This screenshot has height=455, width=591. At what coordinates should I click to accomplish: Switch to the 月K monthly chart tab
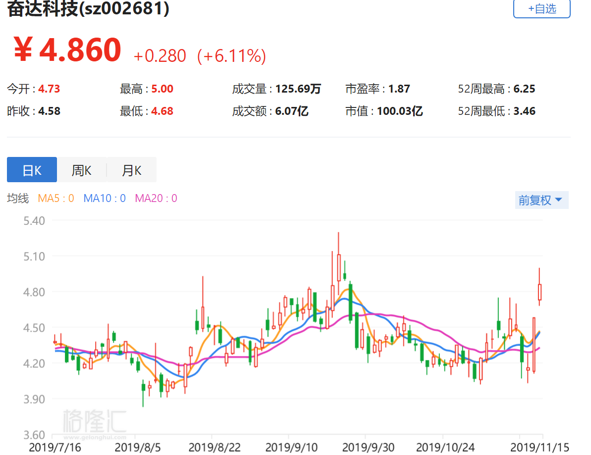pos(132,170)
